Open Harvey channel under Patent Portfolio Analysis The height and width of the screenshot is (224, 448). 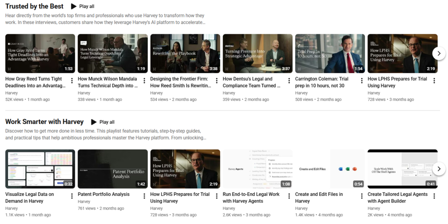(84, 202)
